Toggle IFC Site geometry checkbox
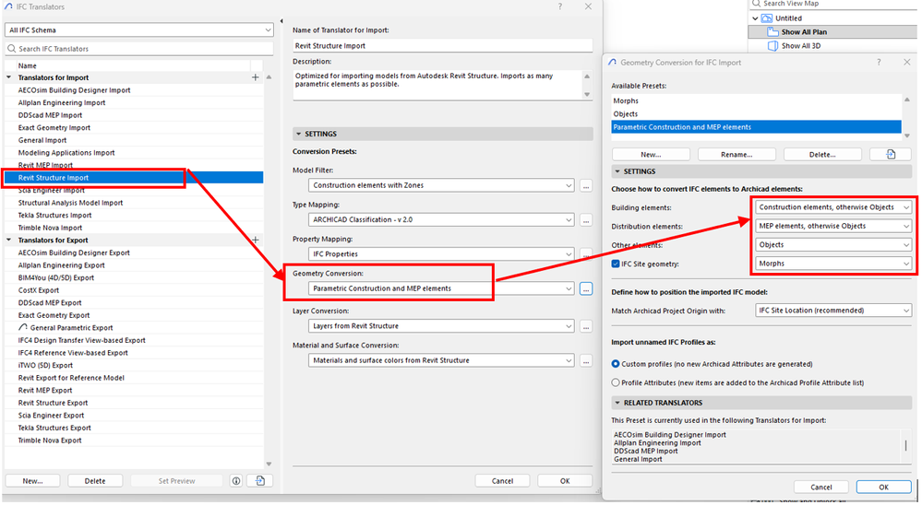Viewport: 922px width, 505px height. [x=615, y=264]
